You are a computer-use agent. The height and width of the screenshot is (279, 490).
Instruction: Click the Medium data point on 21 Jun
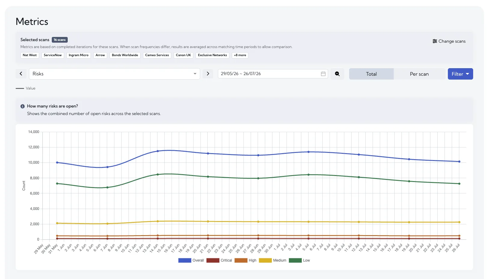pyautogui.click(x=208, y=222)
